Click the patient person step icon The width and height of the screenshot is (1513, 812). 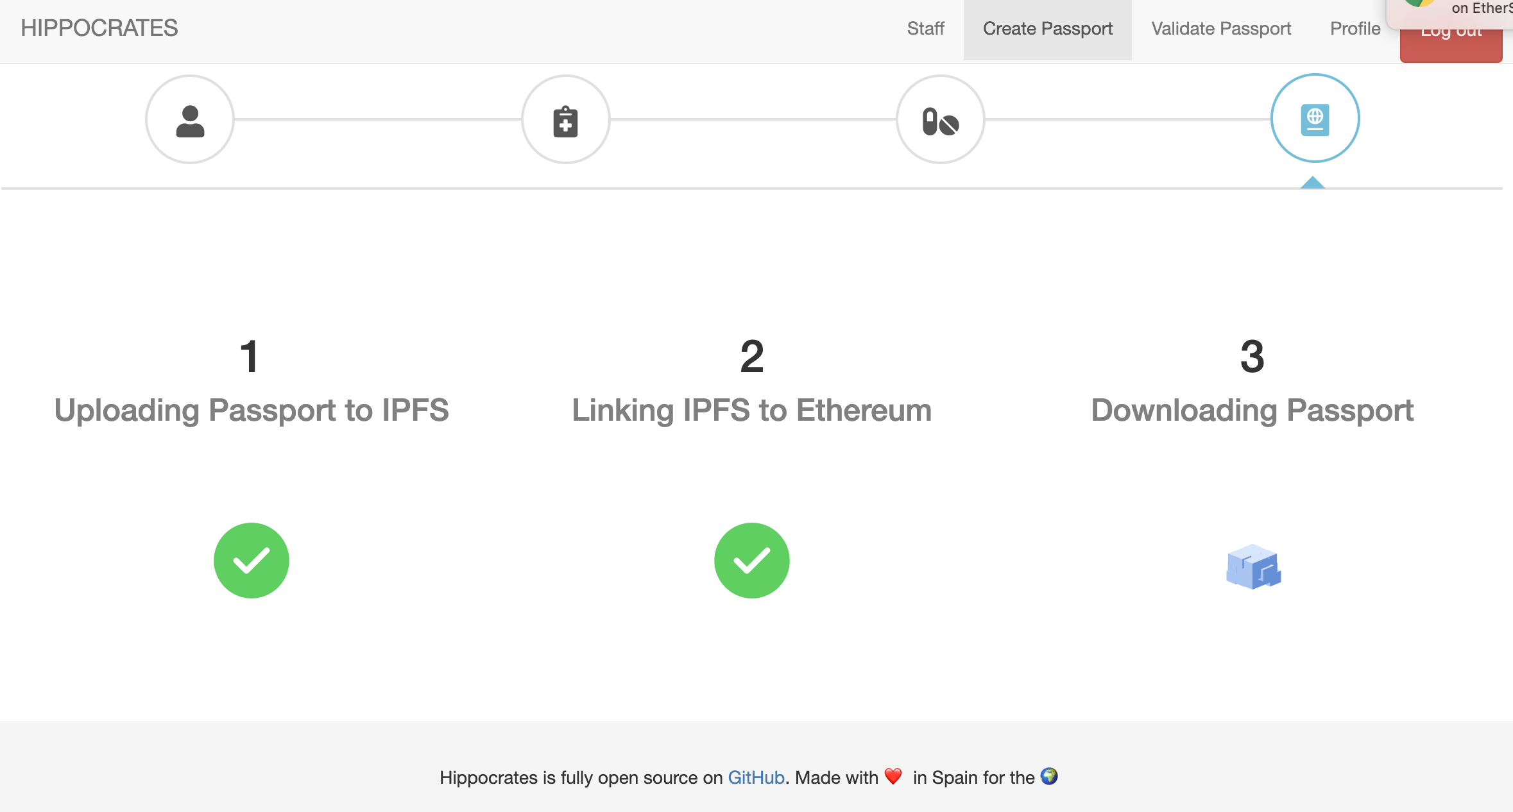pyautogui.click(x=190, y=120)
